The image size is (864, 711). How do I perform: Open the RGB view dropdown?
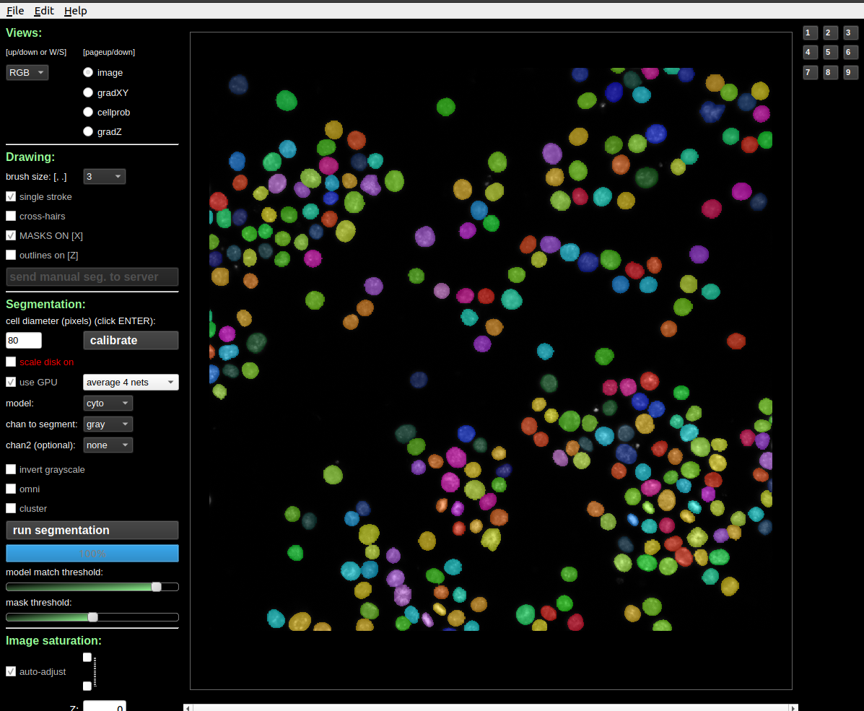coord(27,72)
